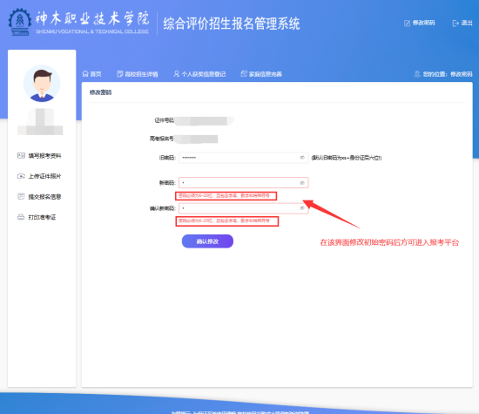Toggle old password visibility eye

tap(302, 158)
